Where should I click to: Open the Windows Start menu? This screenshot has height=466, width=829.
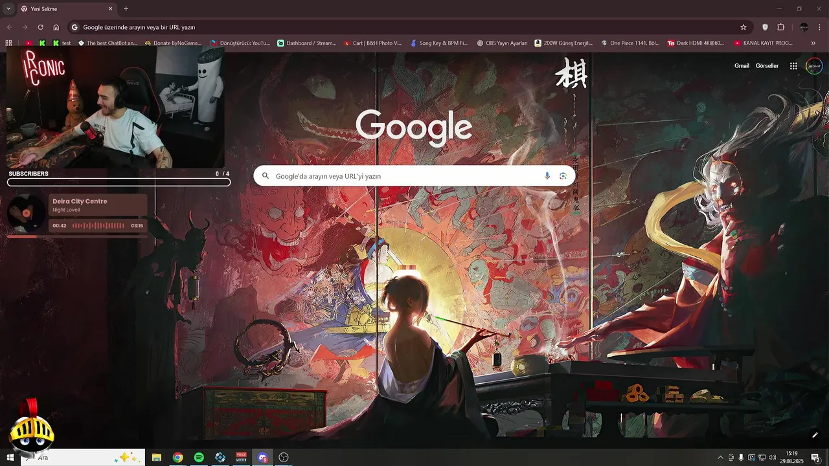(10, 458)
